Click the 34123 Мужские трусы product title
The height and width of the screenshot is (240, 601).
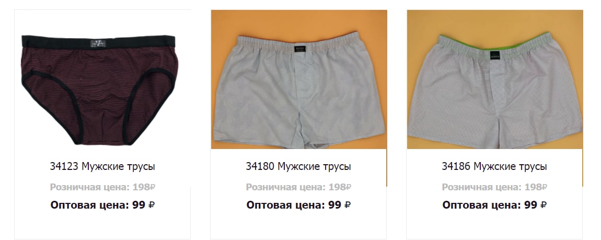click(102, 166)
